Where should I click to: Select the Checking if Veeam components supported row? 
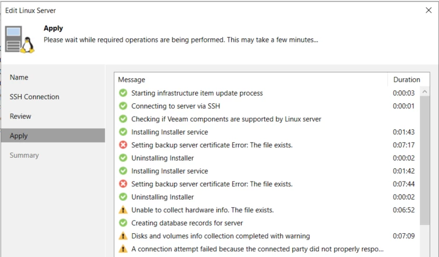click(226, 119)
